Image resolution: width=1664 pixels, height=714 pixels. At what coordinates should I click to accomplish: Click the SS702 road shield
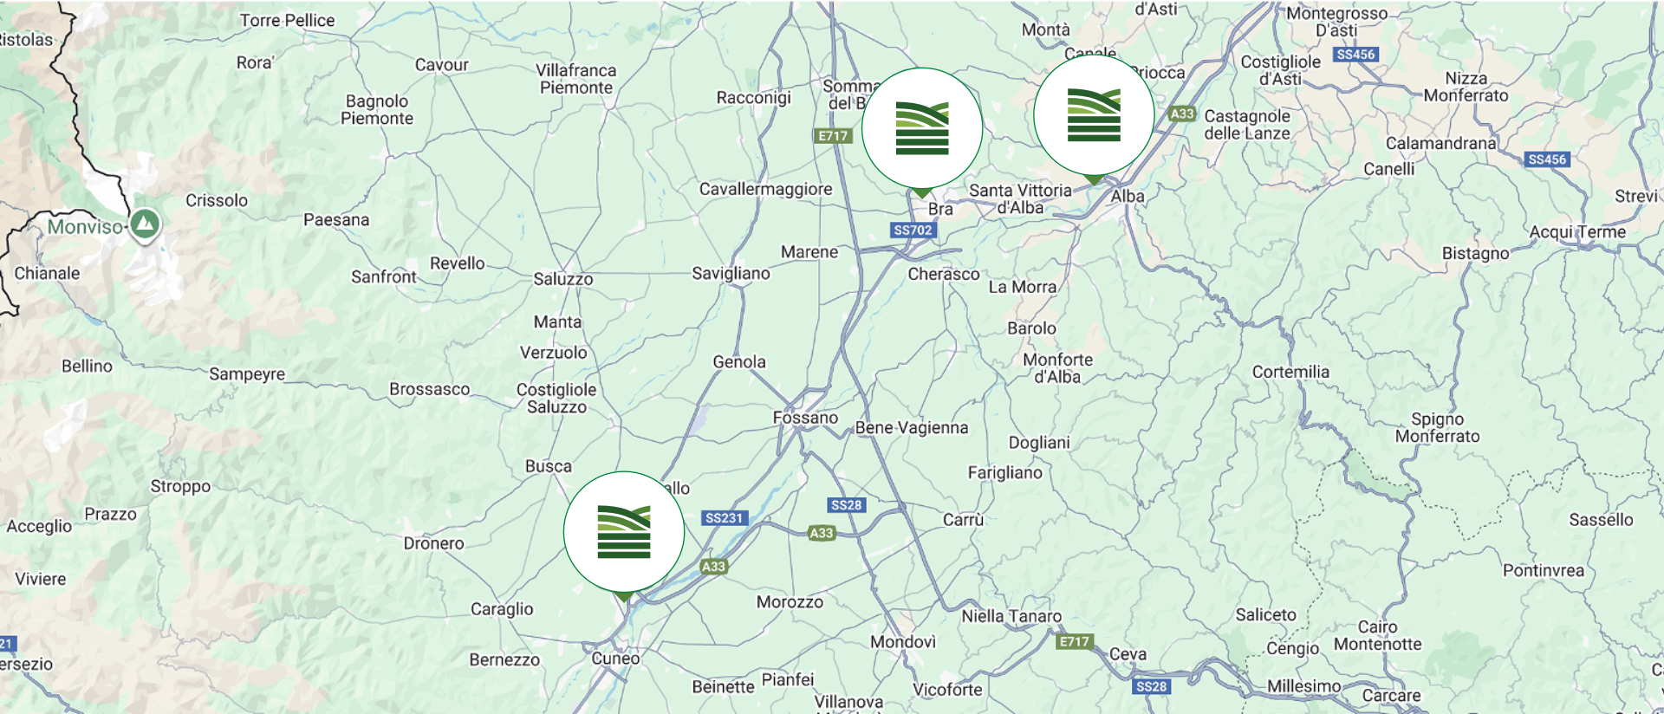tap(913, 230)
